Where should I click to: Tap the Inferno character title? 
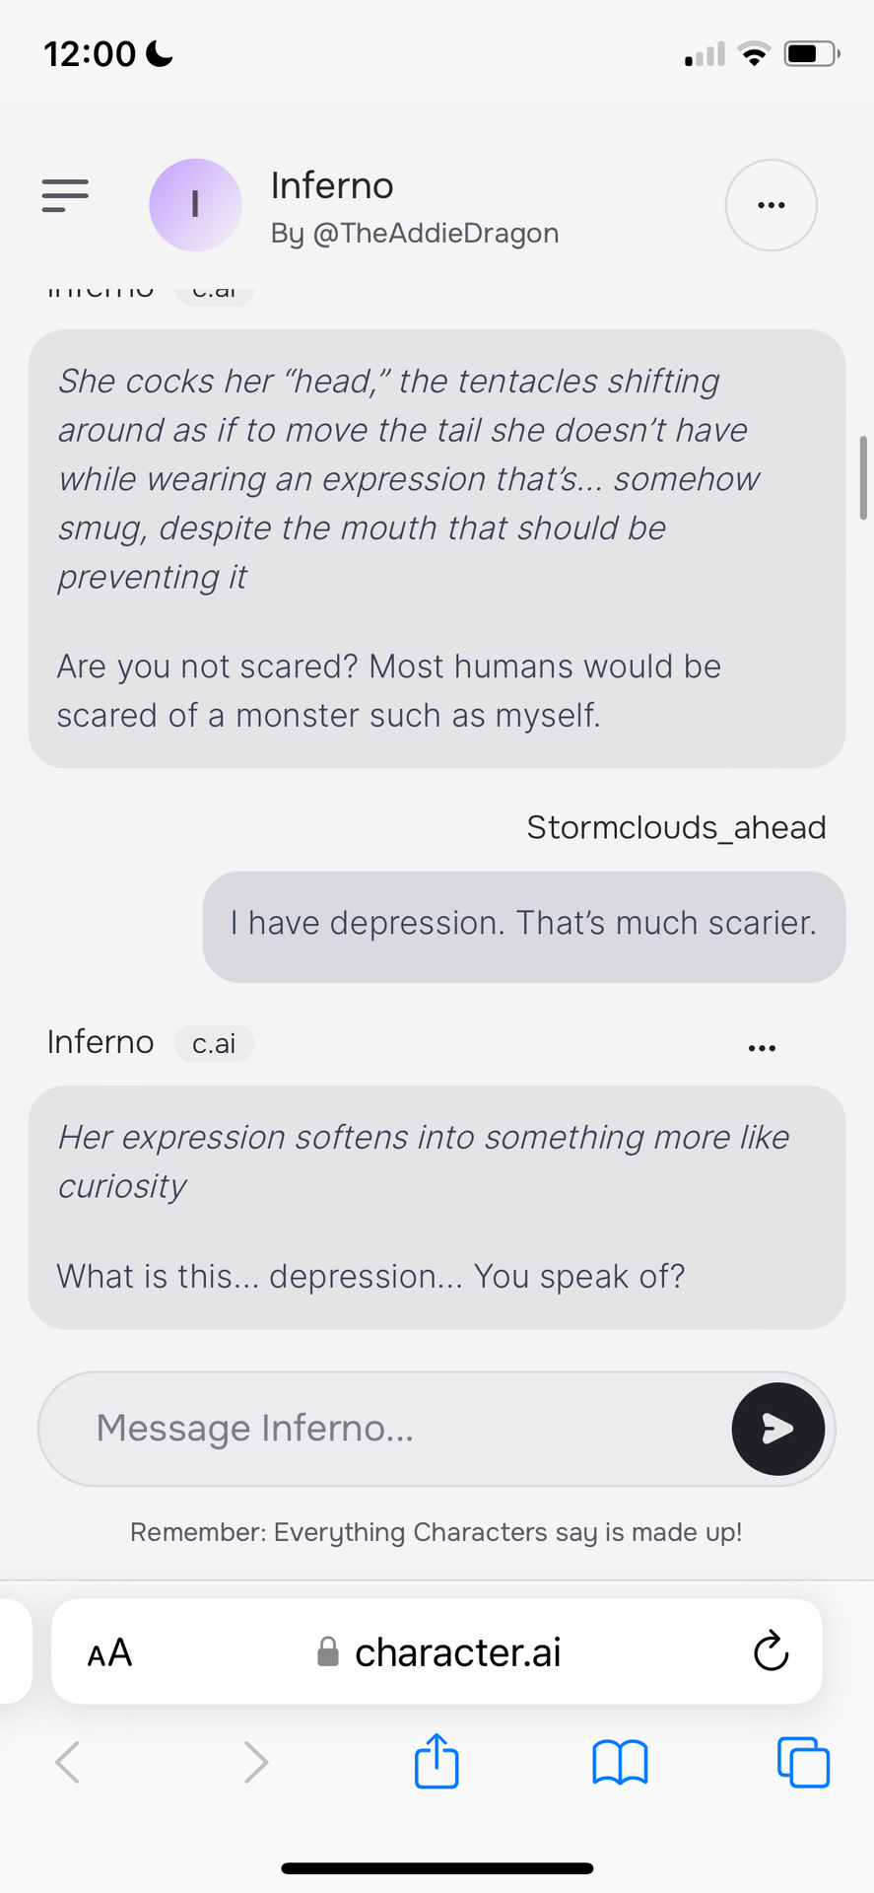click(332, 185)
